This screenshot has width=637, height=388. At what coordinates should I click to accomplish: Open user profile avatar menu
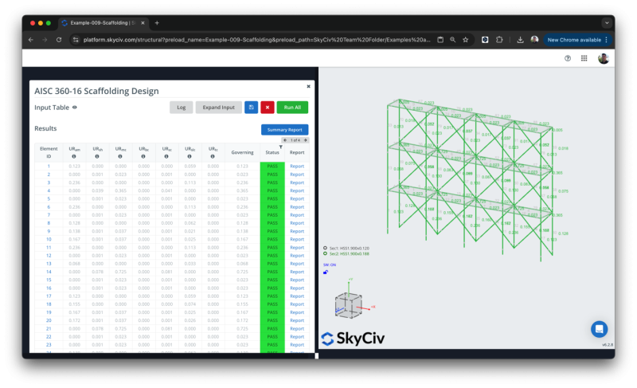604,58
